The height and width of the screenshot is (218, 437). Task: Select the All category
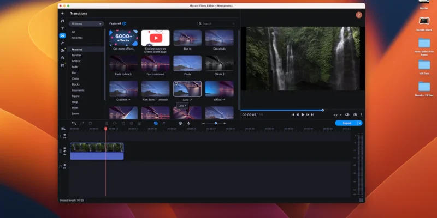pyautogui.click(x=73, y=32)
